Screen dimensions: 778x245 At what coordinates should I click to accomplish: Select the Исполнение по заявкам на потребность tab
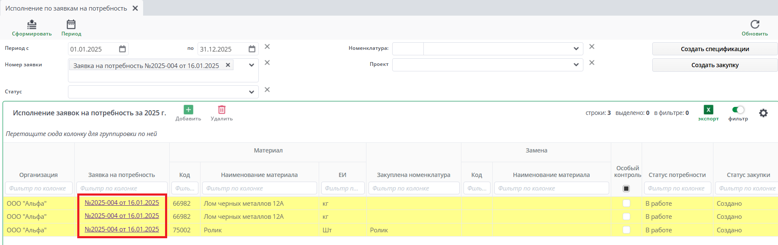point(66,8)
